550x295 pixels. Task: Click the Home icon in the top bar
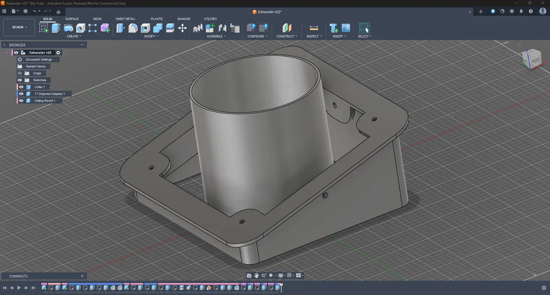(58, 11)
